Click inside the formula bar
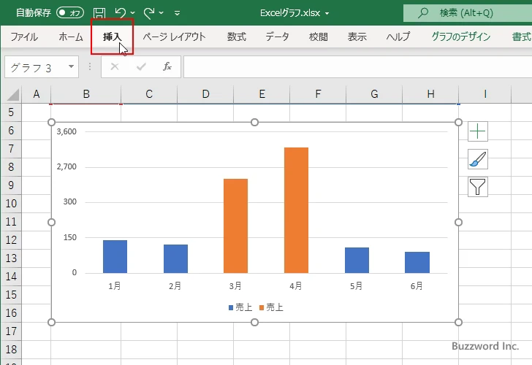 357,67
